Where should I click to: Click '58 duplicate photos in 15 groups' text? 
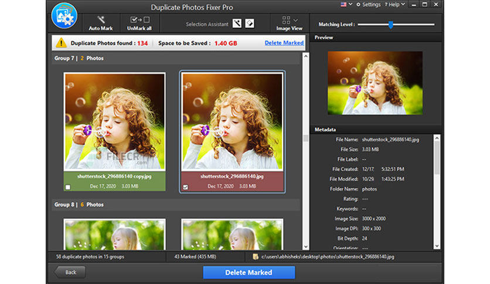click(90, 257)
